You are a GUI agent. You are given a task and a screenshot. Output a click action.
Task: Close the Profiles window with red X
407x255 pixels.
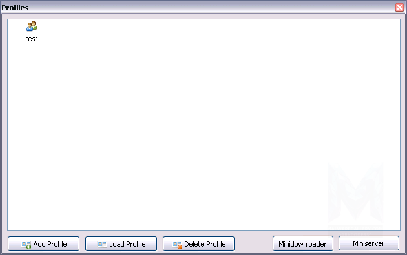399,8
